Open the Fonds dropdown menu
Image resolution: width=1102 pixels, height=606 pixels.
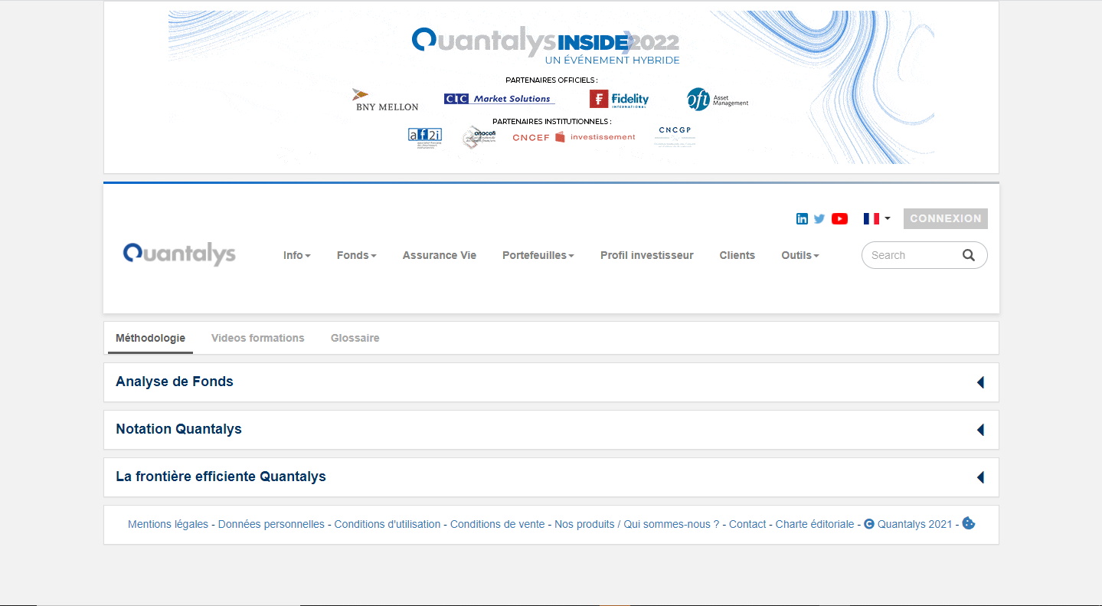click(357, 255)
